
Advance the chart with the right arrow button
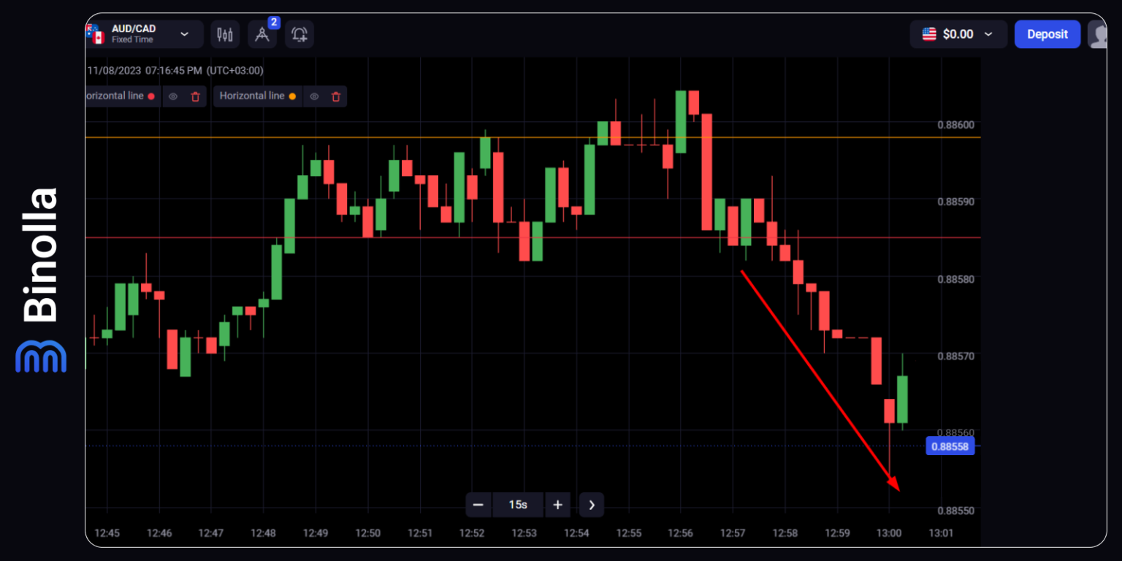click(591, 505)
